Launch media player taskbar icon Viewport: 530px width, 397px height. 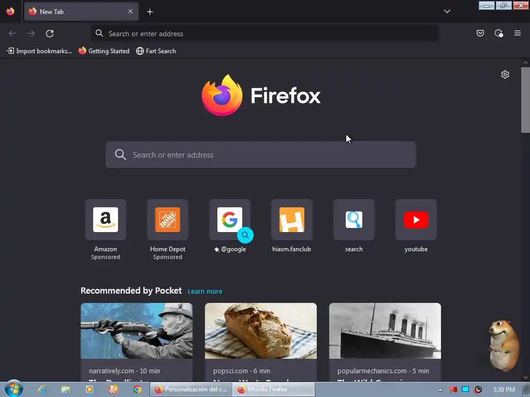point(90,390)
